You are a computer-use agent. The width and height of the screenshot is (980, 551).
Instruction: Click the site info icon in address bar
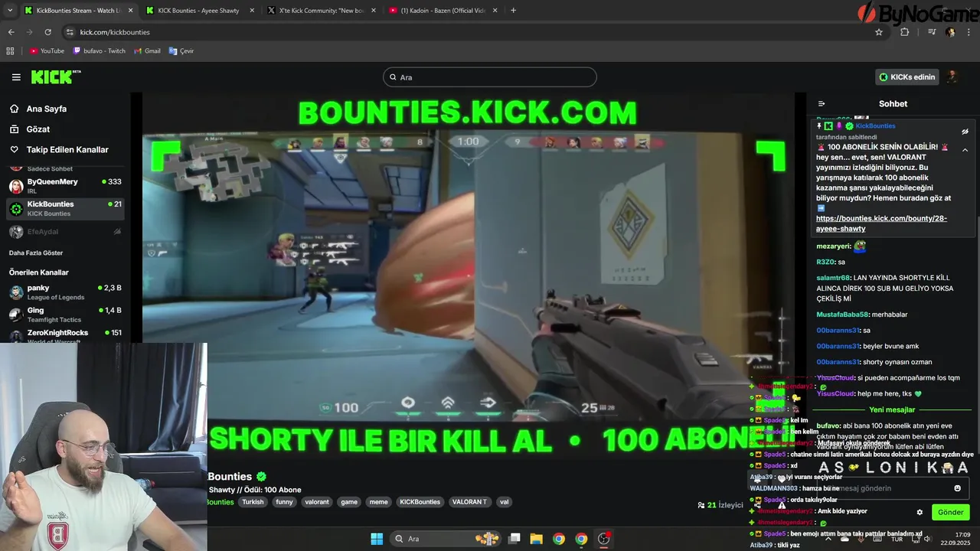(70, 32)
